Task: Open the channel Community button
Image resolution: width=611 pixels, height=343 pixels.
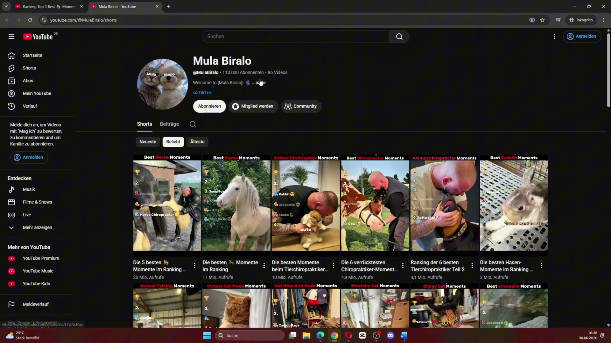Action: (x=301, y=106)
